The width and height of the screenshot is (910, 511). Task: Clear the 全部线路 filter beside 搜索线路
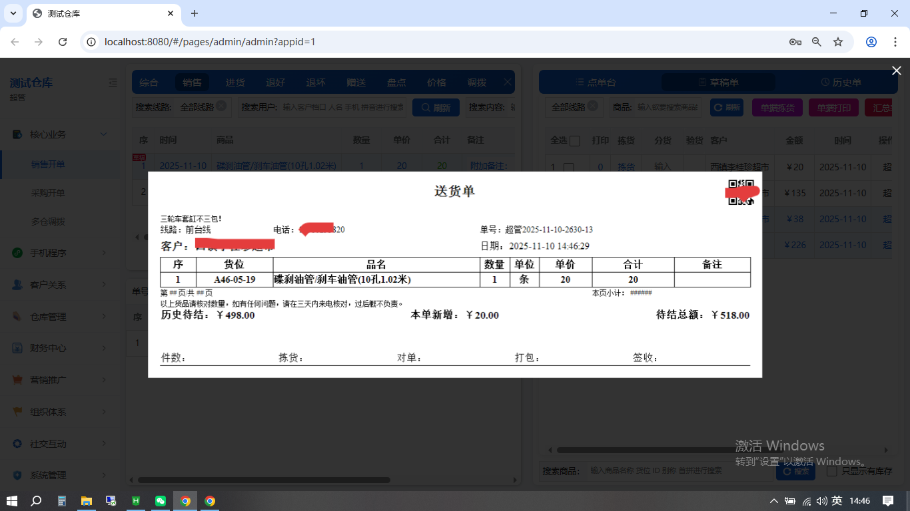(x=221, y=106)
